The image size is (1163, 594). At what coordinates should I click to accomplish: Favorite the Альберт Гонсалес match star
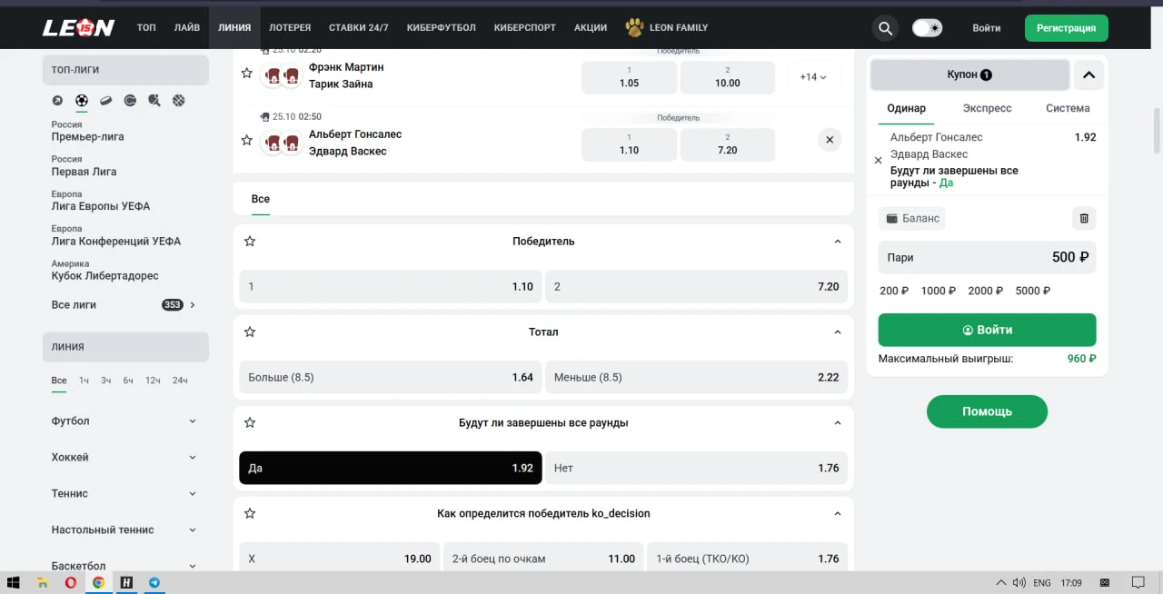(246, 141)
